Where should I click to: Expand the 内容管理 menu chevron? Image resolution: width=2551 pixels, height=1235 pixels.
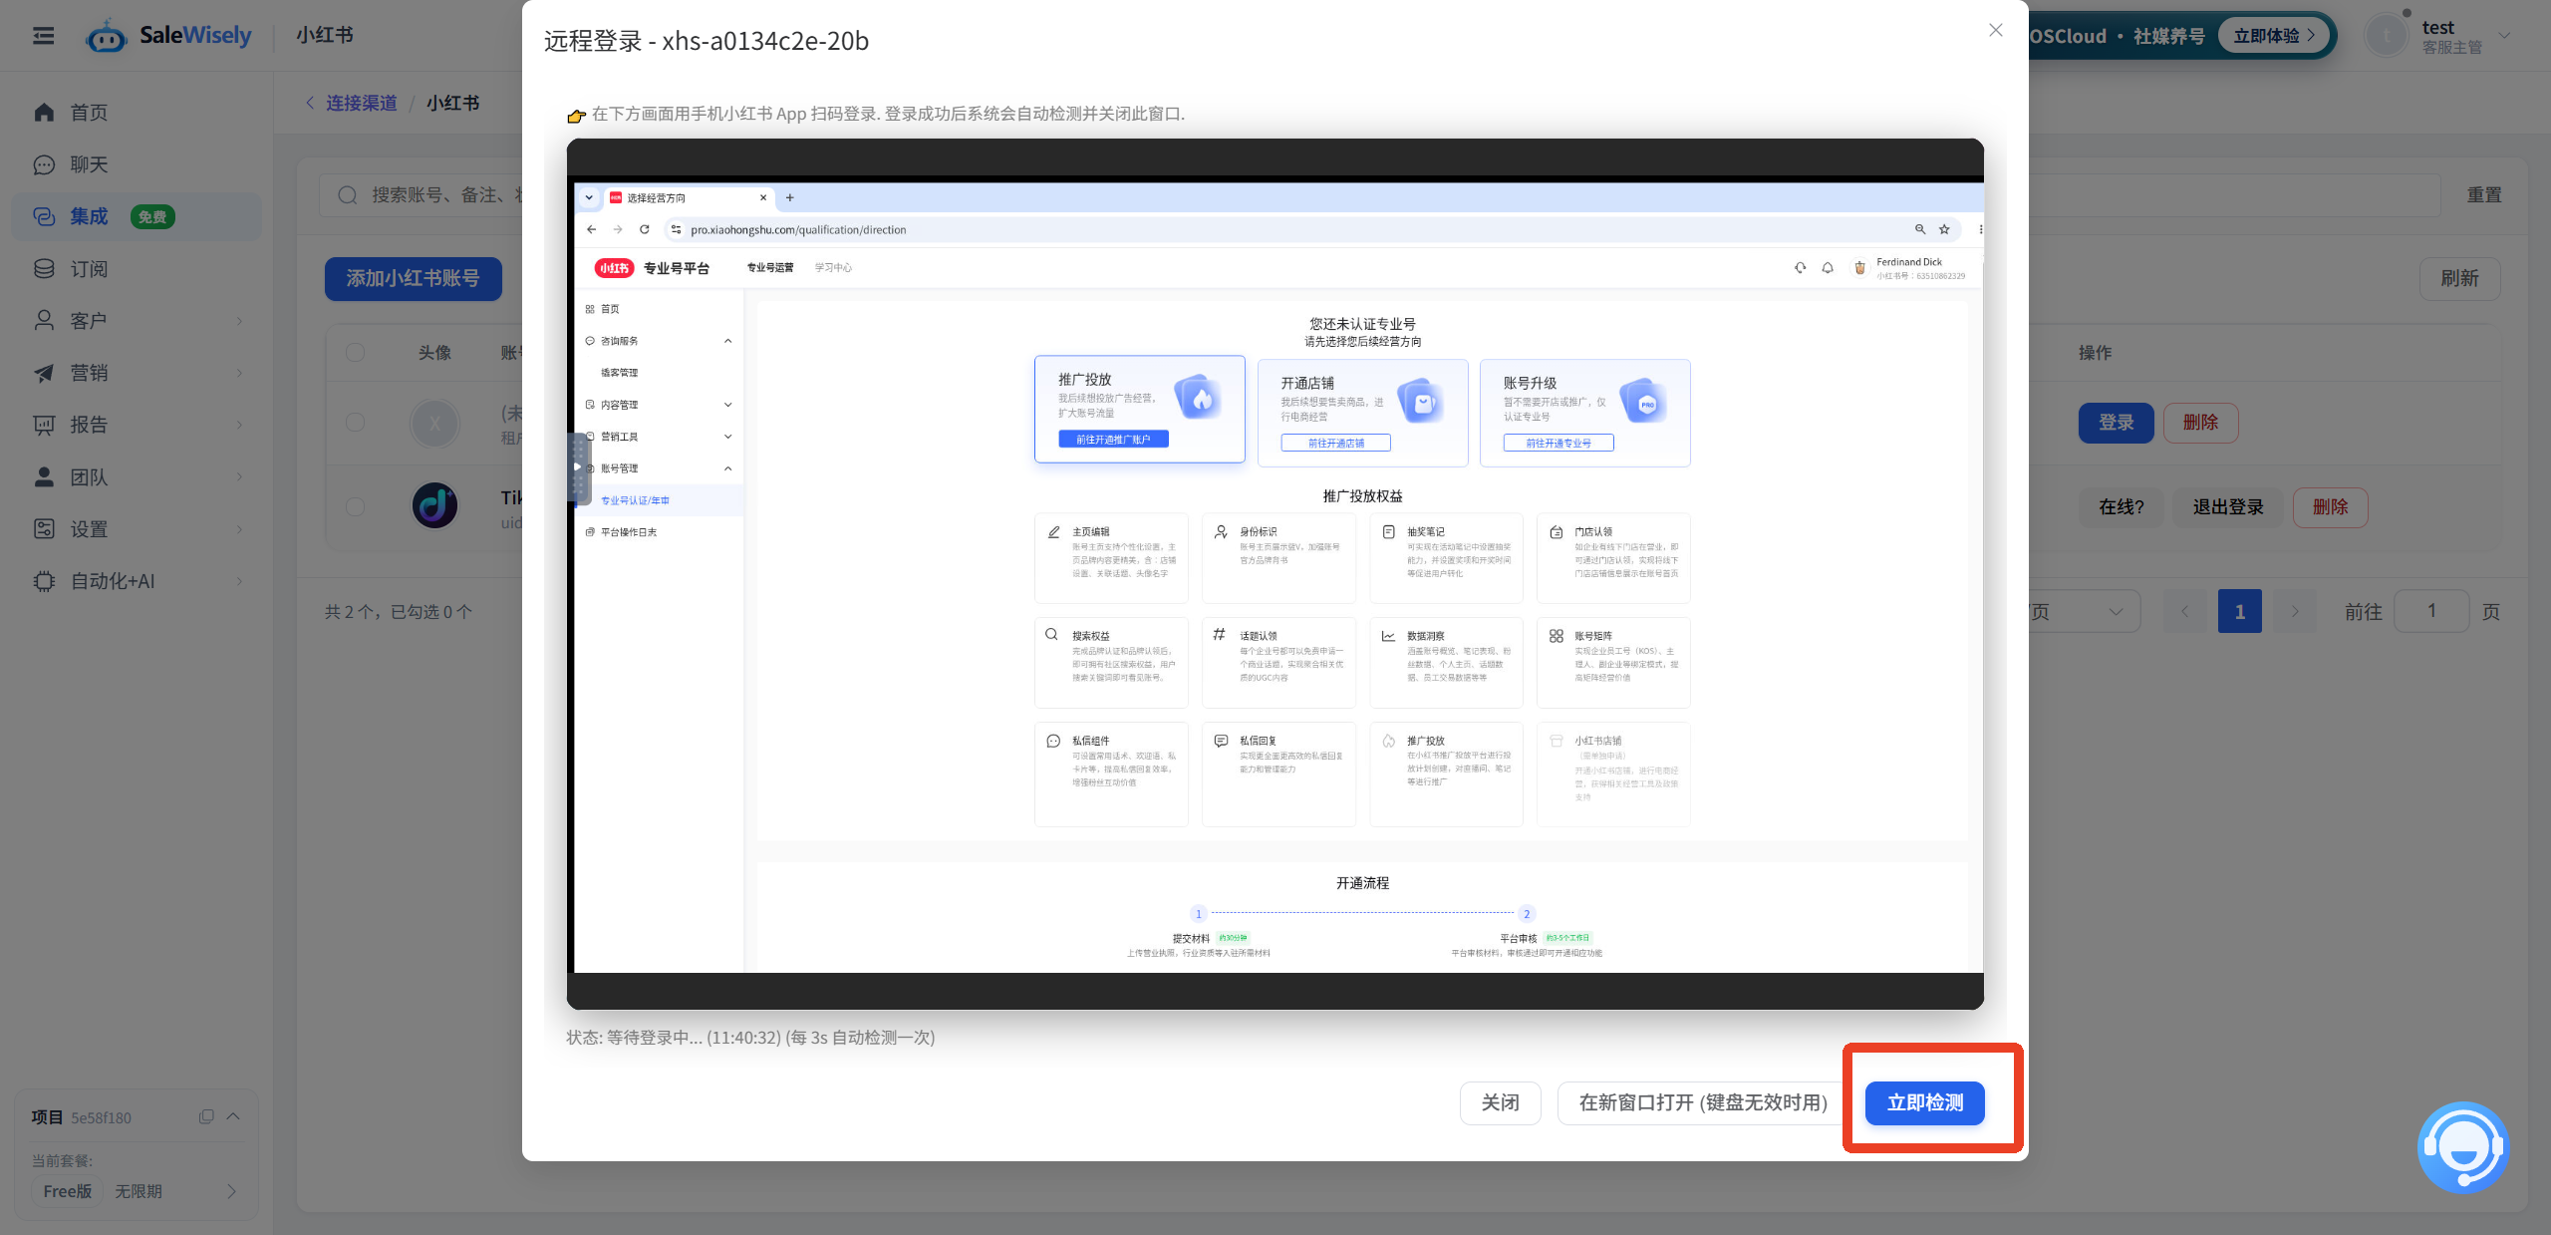[728, 405]
